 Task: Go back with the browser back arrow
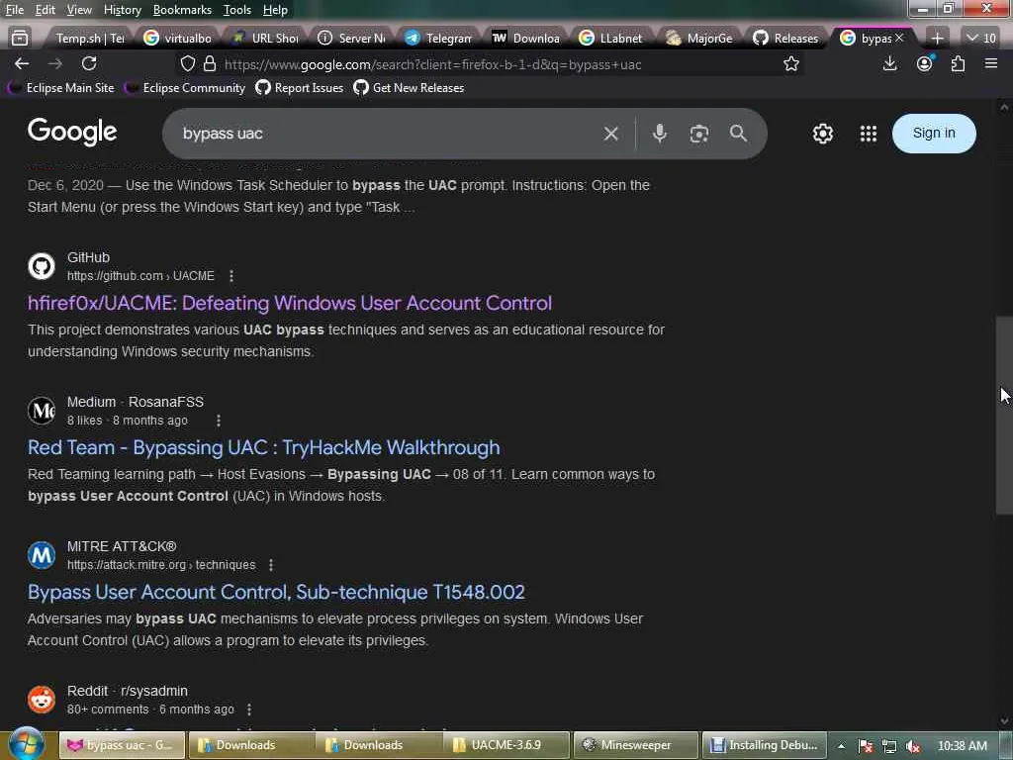22,63
